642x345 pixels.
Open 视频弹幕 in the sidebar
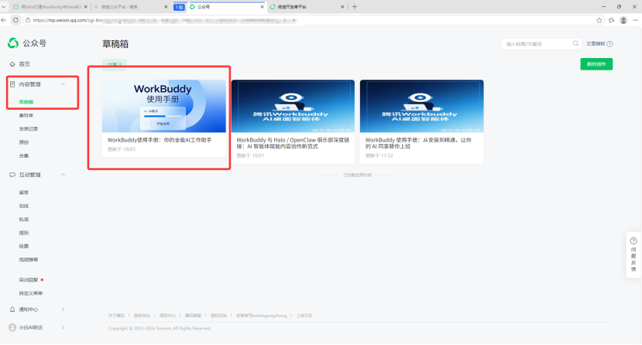(x=28, y=260)
